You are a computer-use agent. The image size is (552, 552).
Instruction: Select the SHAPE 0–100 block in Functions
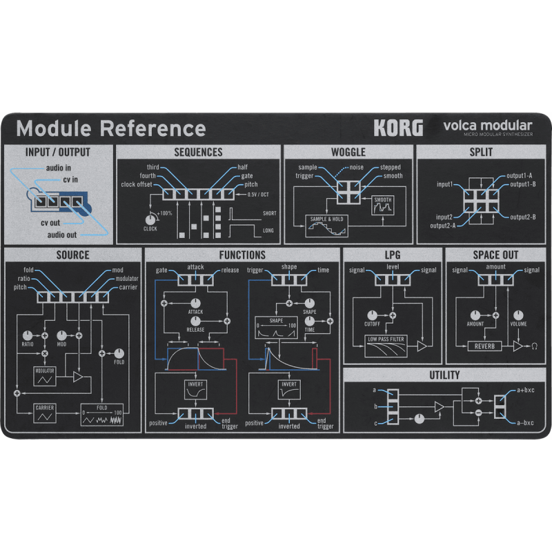[277, 328]
